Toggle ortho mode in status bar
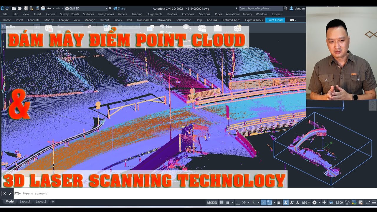Screen dimensions: 377x212 pos(237,203)
